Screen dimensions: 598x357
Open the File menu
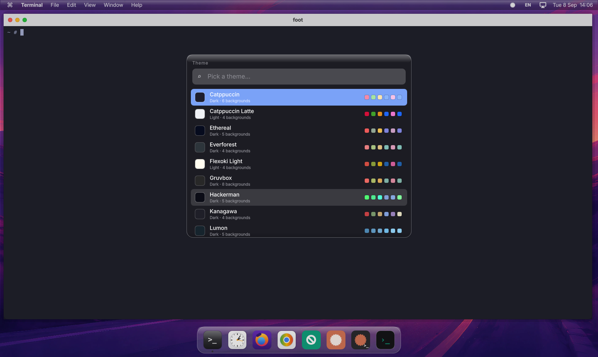(x=55, y=5)
